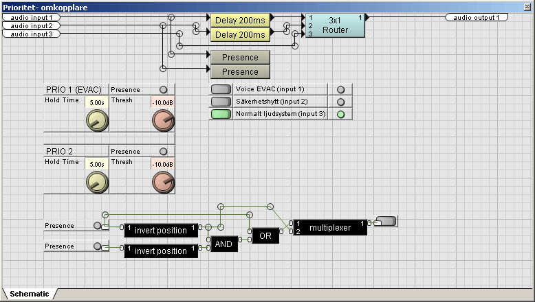Click the upper Presence detector block
Image resolution: width=535 pixels, height=302 pixels.
tap(240, 58)
